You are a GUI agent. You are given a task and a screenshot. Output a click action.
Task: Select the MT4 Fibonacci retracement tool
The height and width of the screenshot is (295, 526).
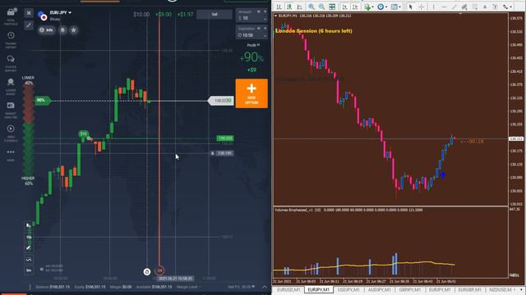coord(475,7)
